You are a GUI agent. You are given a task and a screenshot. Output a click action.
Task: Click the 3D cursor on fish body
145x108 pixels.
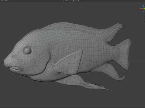click(x=83, y=56)
